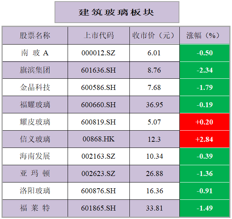Click closing price 36.95
The width and height of the screenshot is (232, 219).
154,105
